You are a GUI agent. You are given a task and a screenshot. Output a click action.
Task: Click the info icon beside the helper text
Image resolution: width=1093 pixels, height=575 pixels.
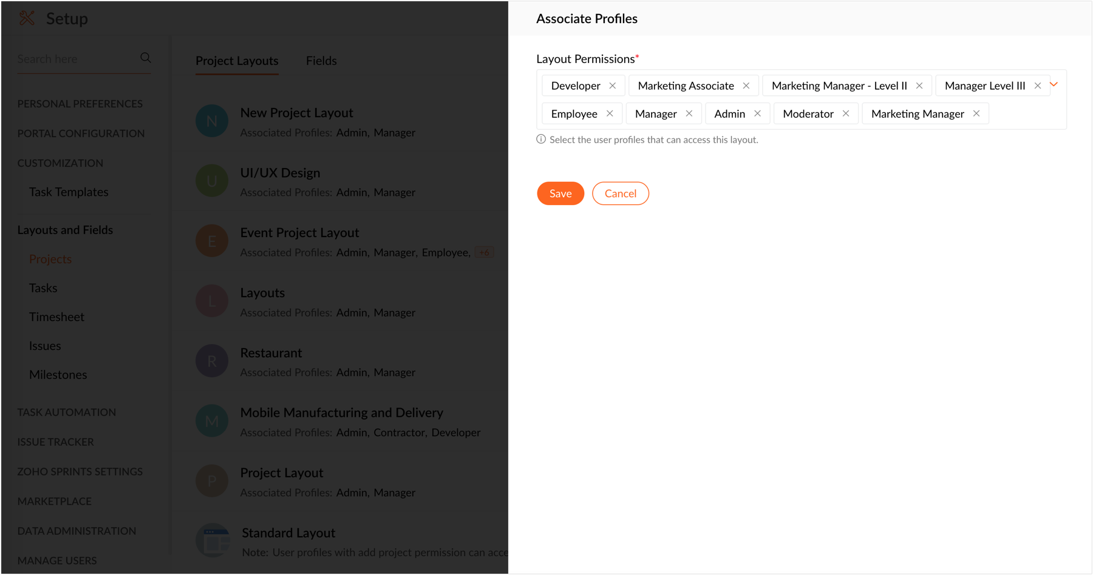[x=541, y=140]
